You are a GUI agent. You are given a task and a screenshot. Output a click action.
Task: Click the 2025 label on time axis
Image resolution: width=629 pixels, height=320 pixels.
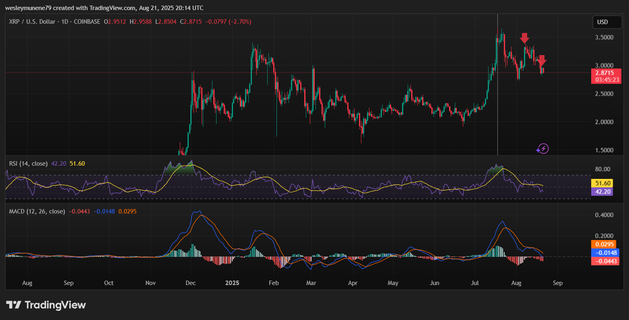pos(232,283)
